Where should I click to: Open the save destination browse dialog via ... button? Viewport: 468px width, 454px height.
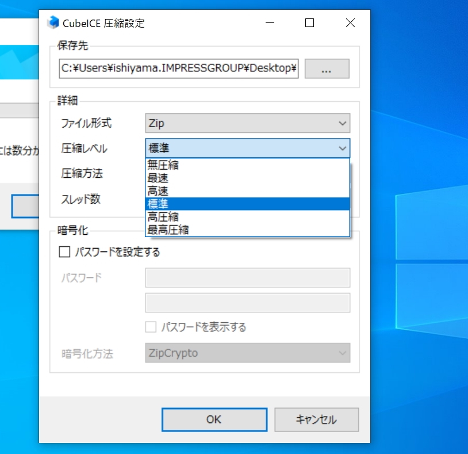327,68
